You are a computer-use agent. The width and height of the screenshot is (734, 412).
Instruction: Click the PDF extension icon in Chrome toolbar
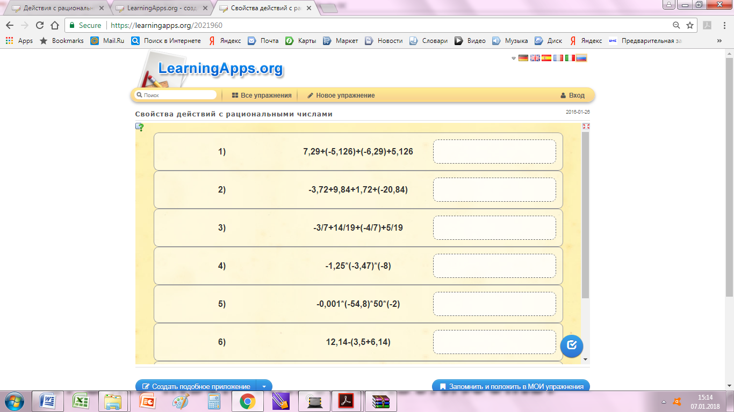(708, 25)
